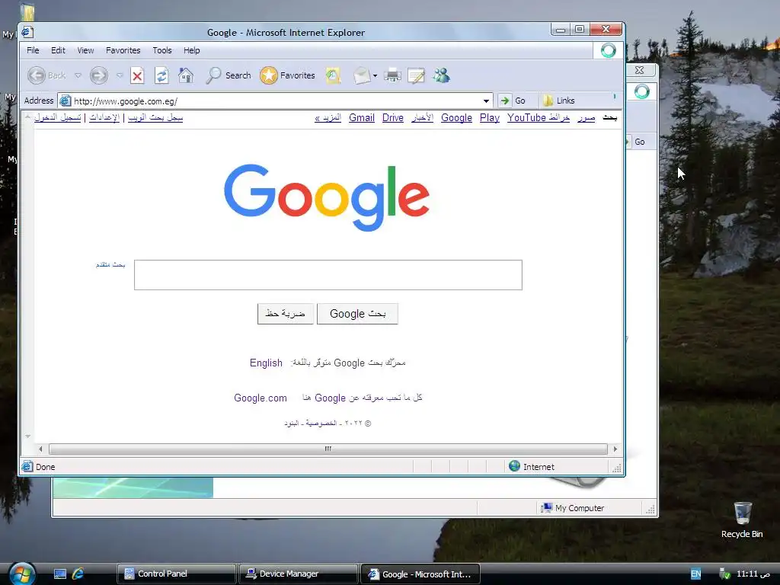
Task: Expand the Forward history dropdown arrow
Action: pos(120,75)
